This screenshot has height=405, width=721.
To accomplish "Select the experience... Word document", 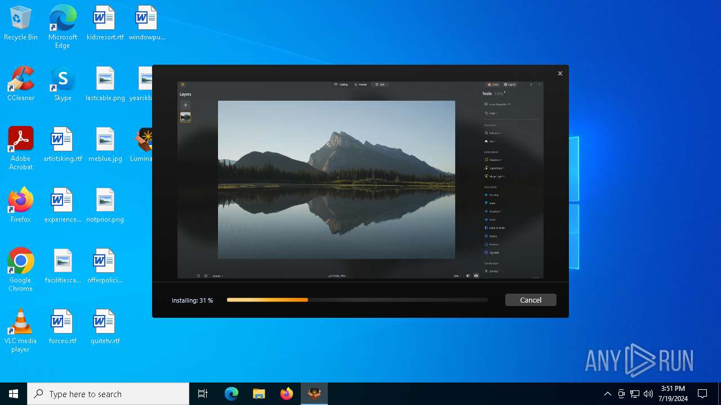I will 63,206.
